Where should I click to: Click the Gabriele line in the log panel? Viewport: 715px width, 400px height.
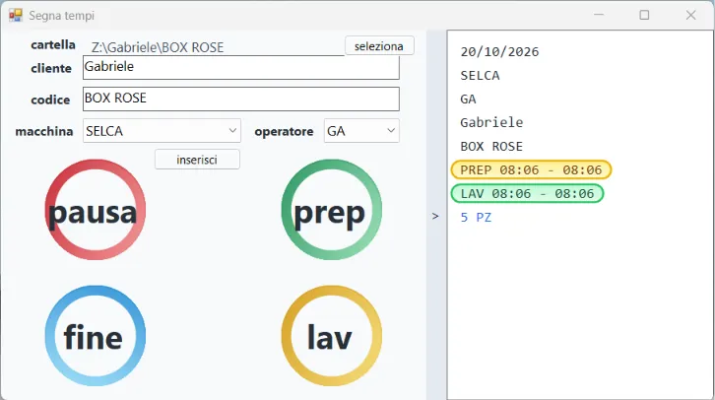click(x=491, y=122)
